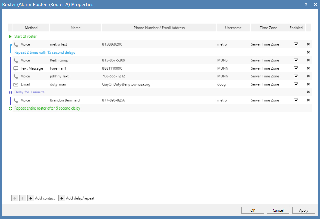The width and height of the screenshot is (320, 219).
Task: Click the phone icon for Brandon Bernhard
Action: tap(16, 100)
